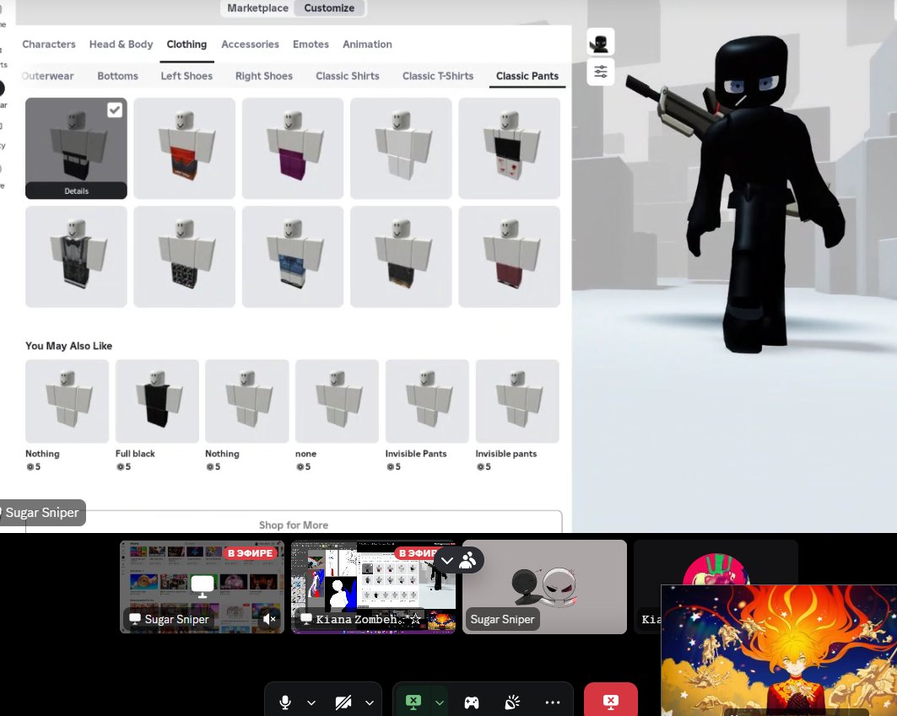Go to the Accessories tab
This screenshot has height=716, width=897.
pos(250,44)
